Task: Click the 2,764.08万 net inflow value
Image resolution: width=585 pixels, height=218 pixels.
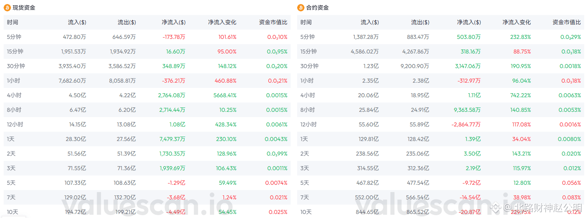Action: click(x=171, y=95)
